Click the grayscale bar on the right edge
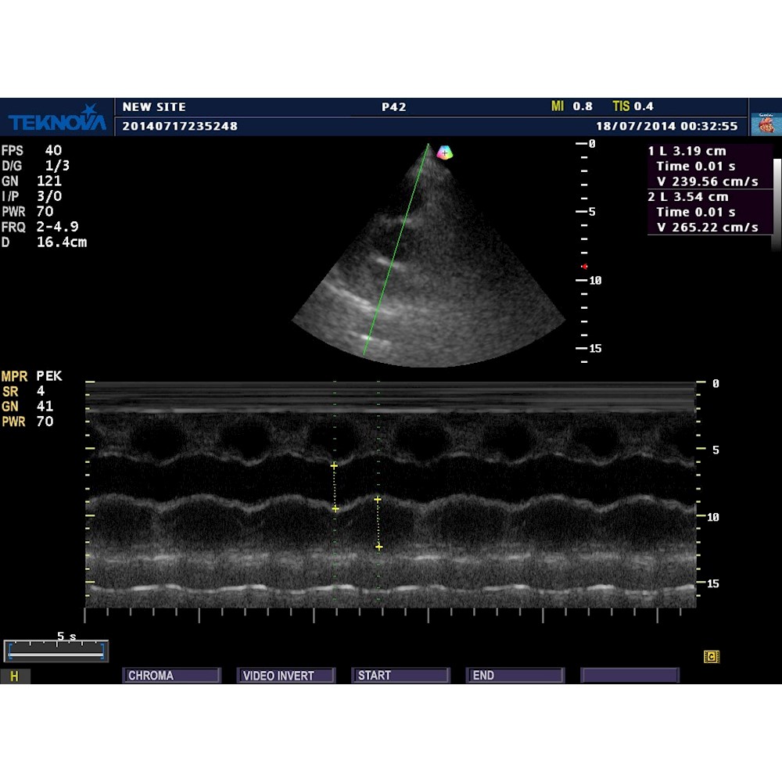Screen dimensions: 782x782 pos(777,203)
